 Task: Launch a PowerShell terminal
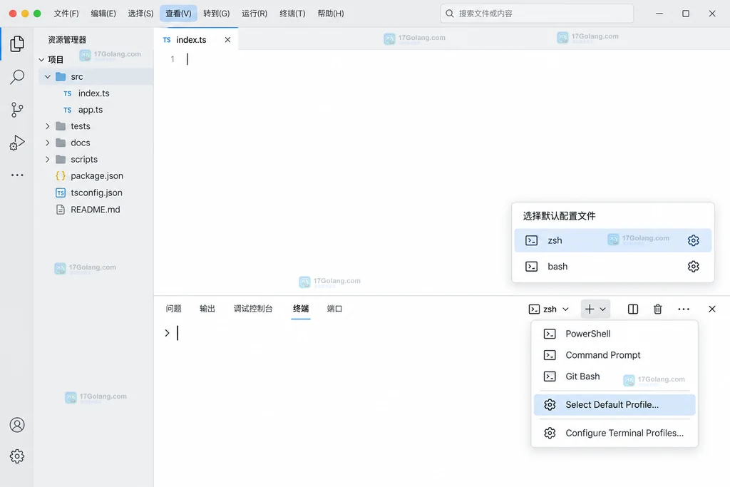point(614,334)
